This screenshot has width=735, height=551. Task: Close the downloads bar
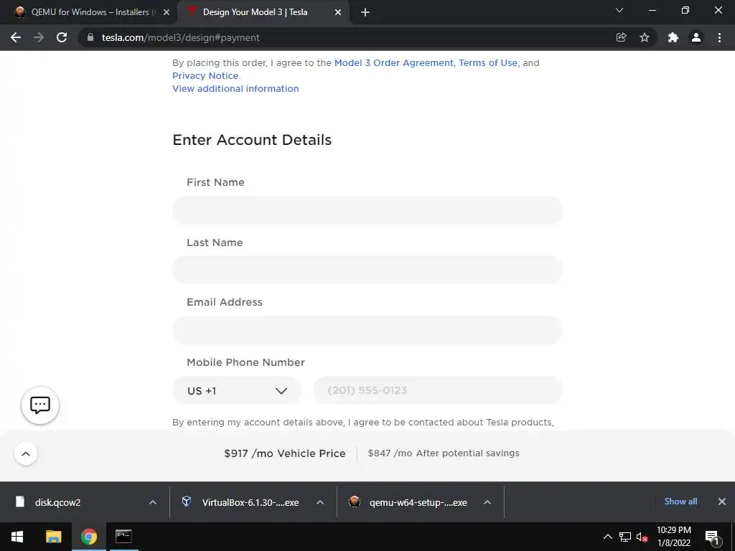tap(722, 501)
